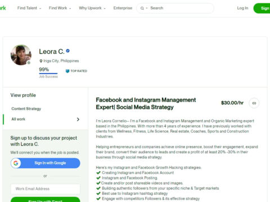
Task: Expand the All work chevron arrow
Action: click(x=78, y=120)
